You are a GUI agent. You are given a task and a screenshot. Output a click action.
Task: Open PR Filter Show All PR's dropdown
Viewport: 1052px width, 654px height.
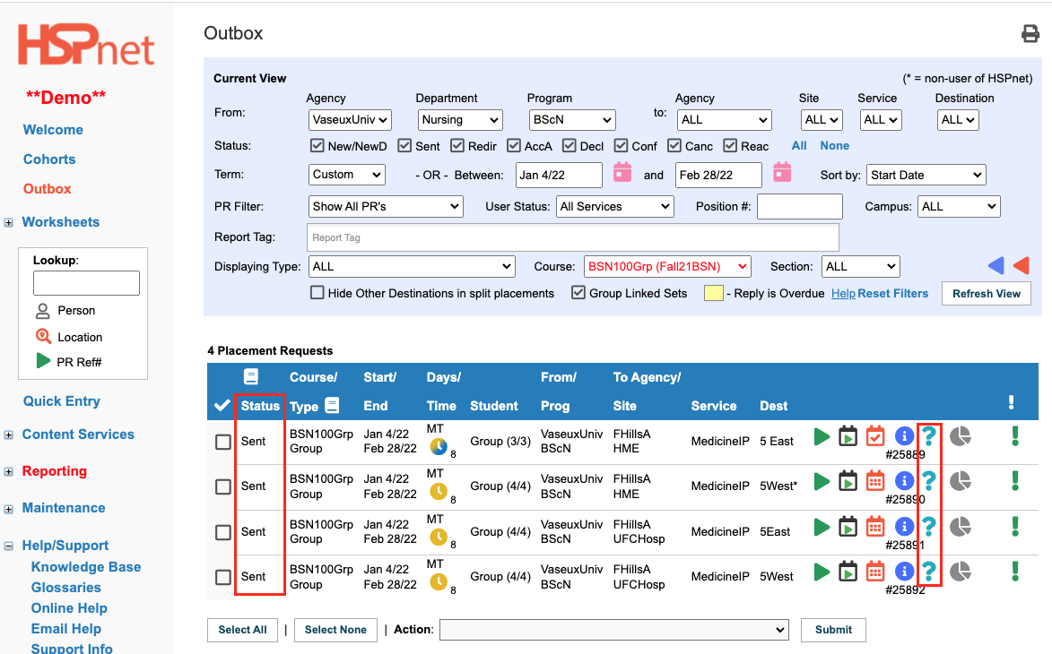(386, 206)
